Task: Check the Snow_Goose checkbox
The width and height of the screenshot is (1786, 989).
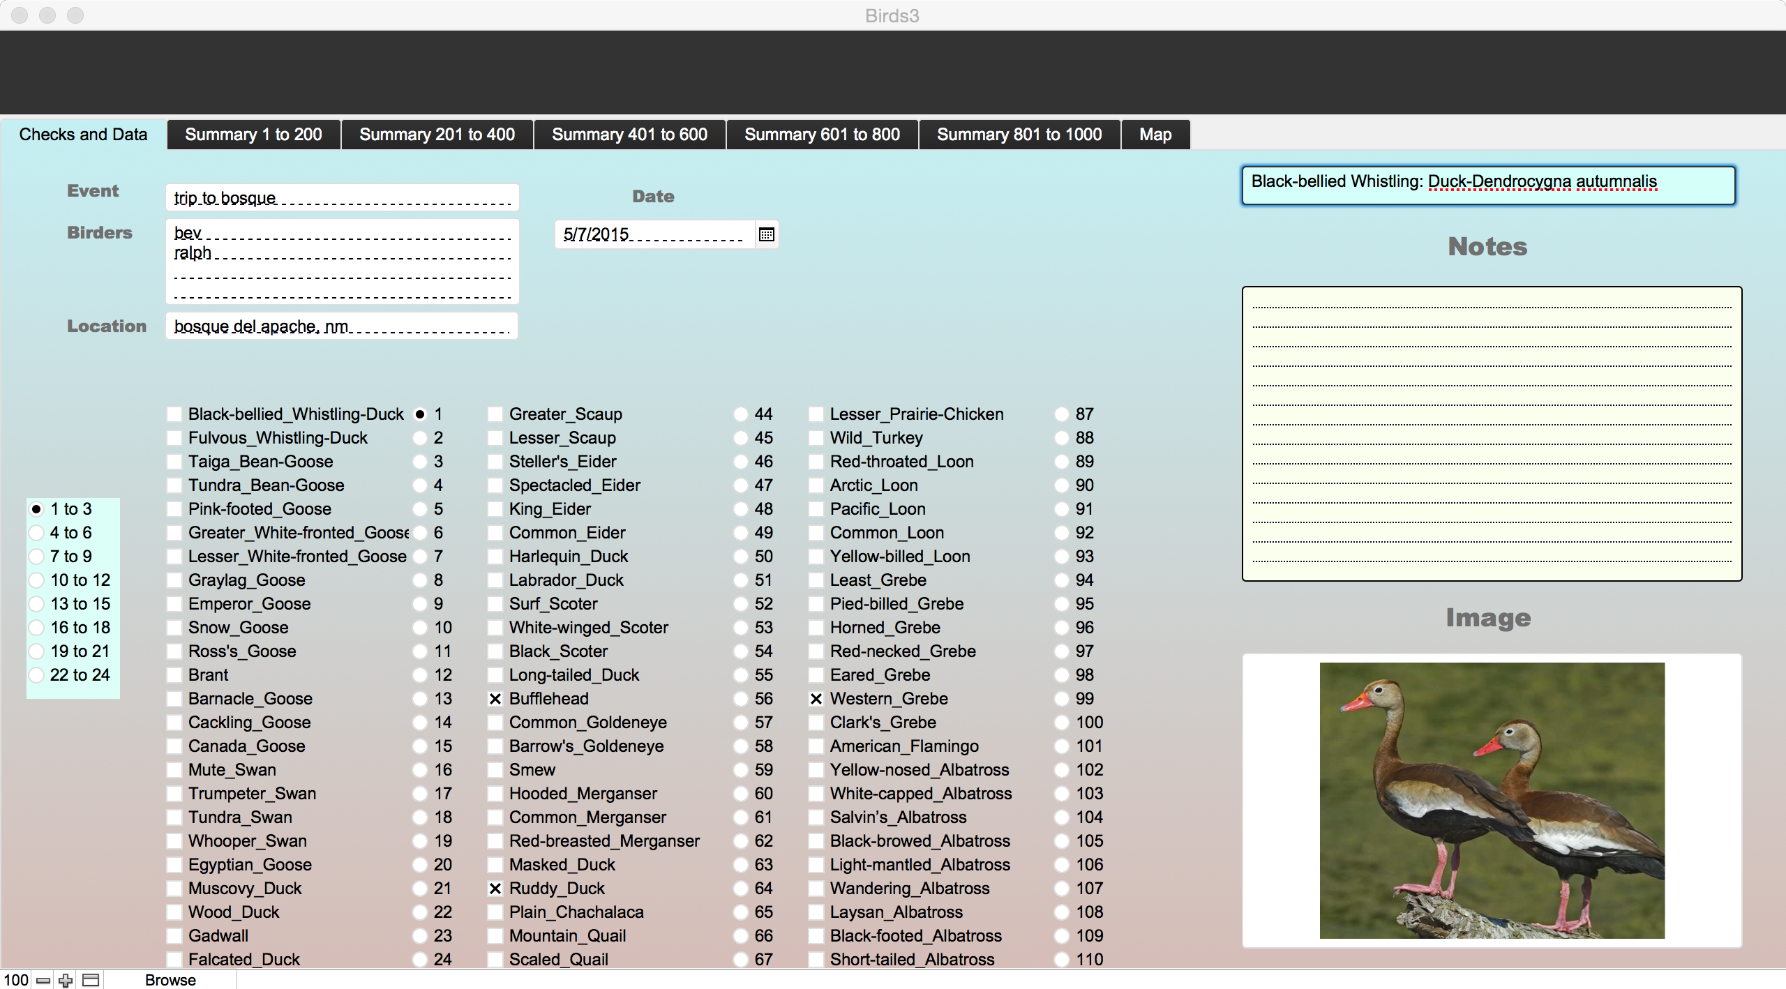Action: click(x=174, y=628)
